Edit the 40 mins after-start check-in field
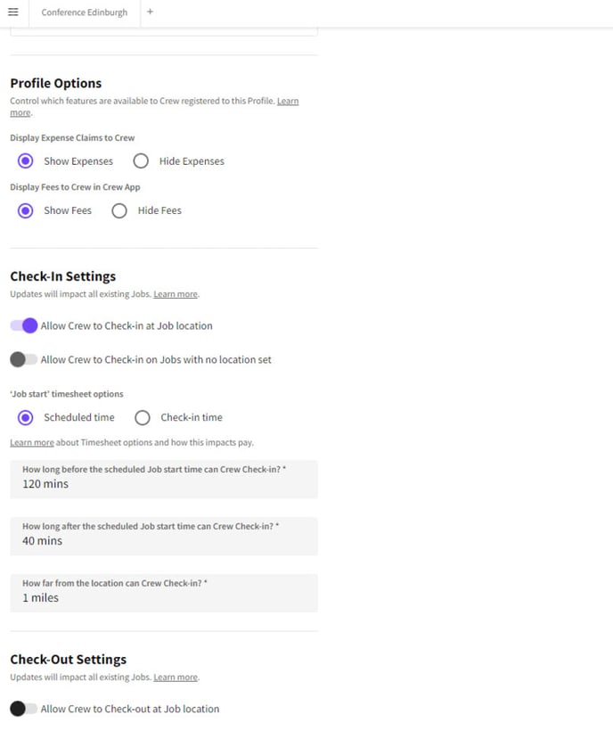Screen dimensions: 613x731 [x=164, y=537]
